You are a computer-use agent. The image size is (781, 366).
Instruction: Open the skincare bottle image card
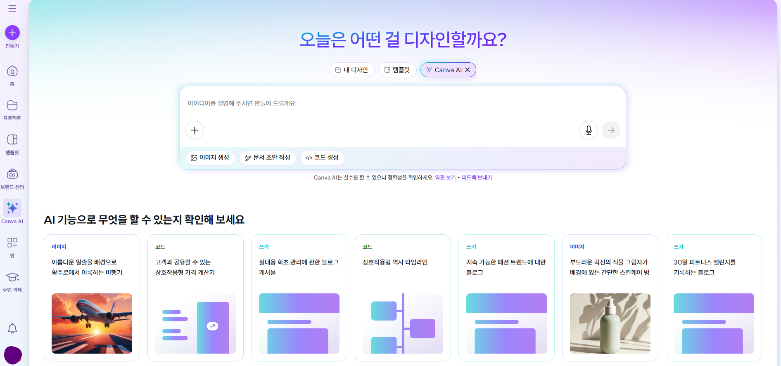click(610, 298)
